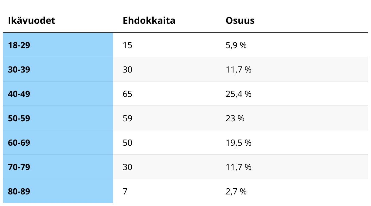Screen dimensions: 371x206
Task: Click the 23 % share value
Action: (235, 119)
